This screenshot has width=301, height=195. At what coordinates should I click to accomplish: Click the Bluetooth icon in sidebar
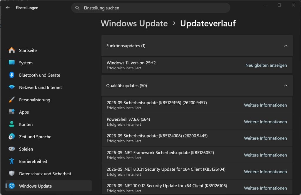pos(12,75)
